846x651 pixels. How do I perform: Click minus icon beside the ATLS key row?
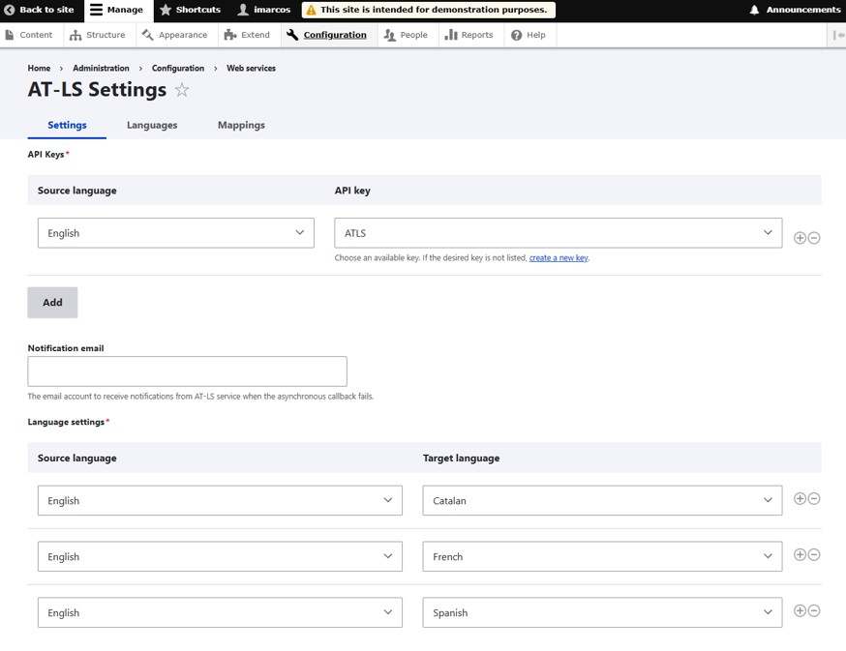(814, 238)
